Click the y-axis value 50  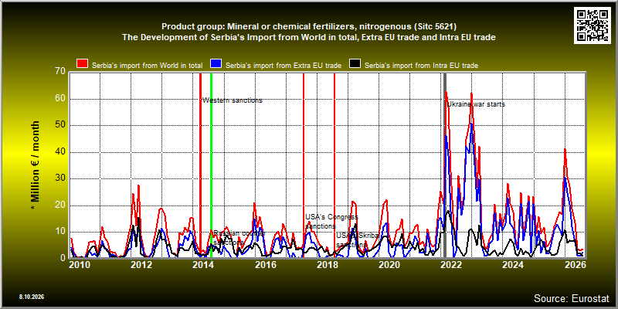(x=60, y=125)
